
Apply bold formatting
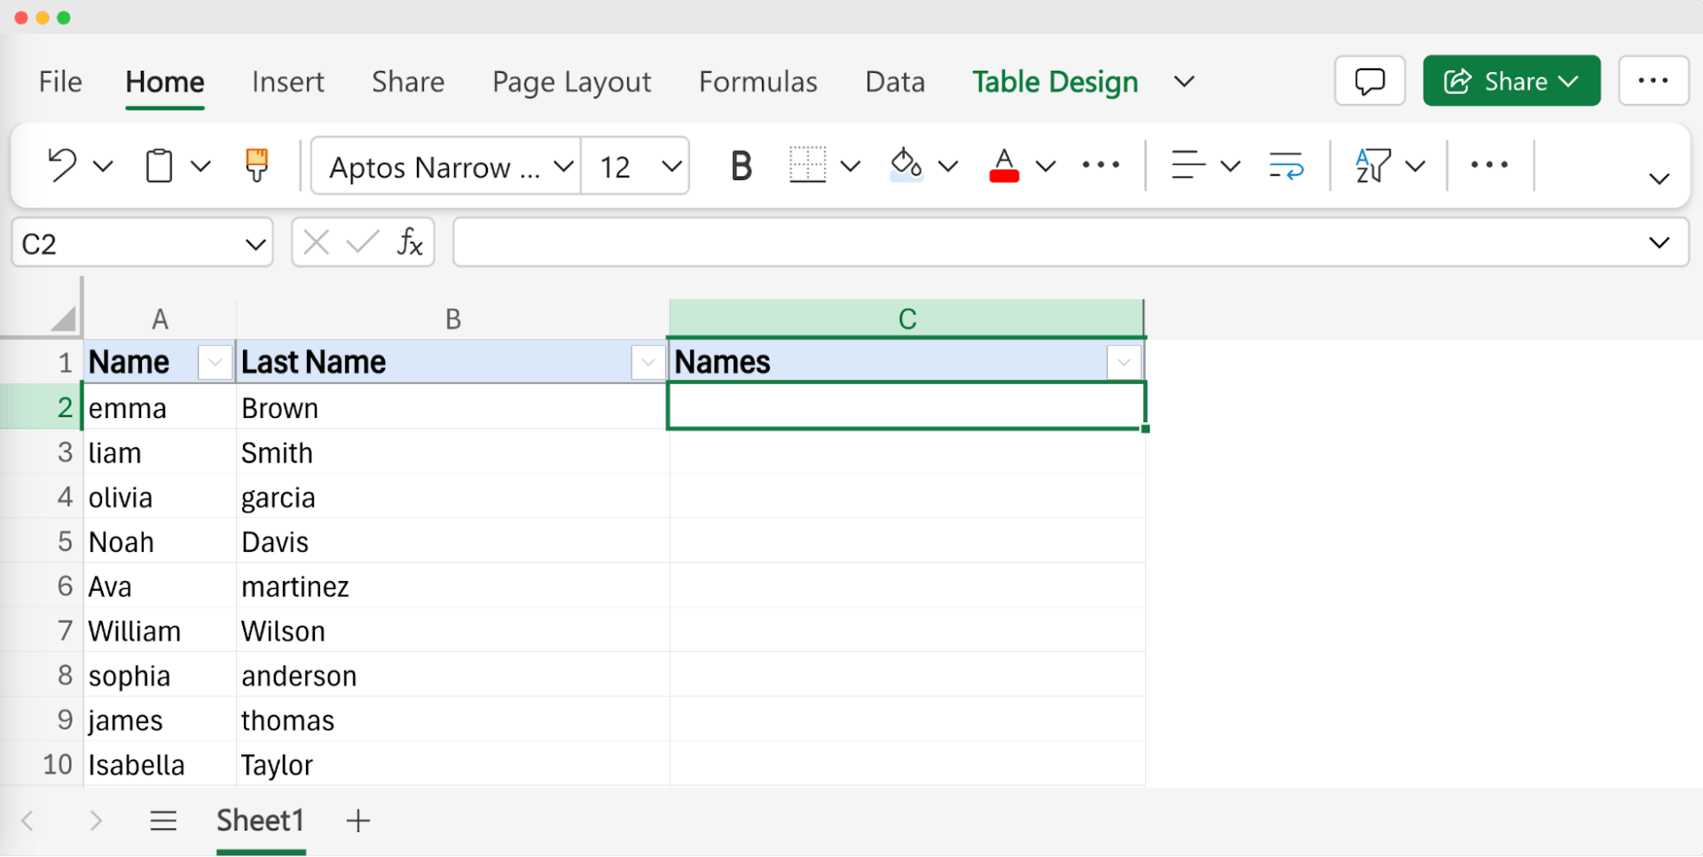click(x=742, y=165)
